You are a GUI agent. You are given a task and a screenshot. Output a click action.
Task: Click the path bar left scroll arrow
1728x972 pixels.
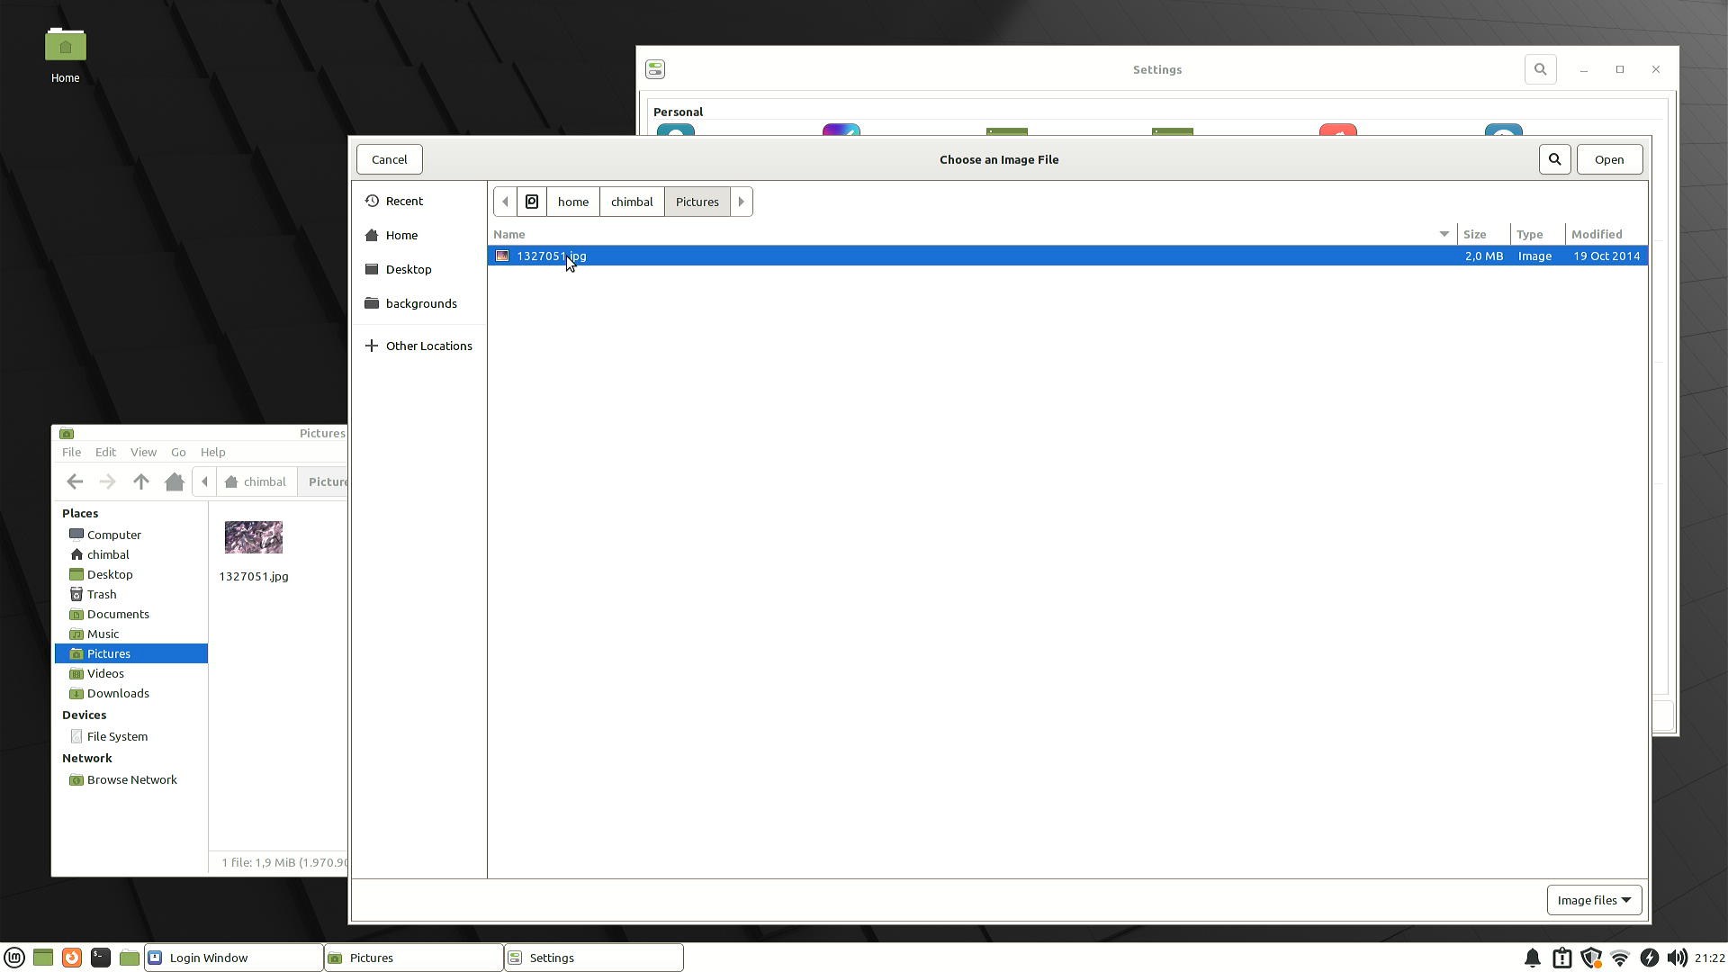(505, 202)
